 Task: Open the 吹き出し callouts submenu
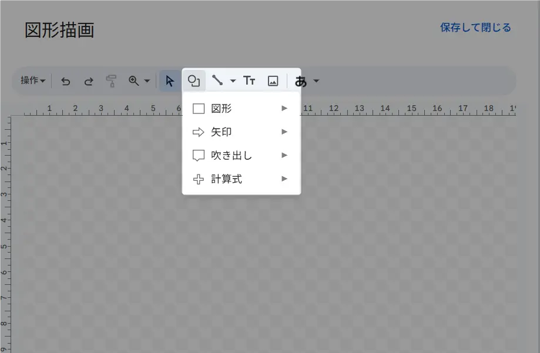241,155
